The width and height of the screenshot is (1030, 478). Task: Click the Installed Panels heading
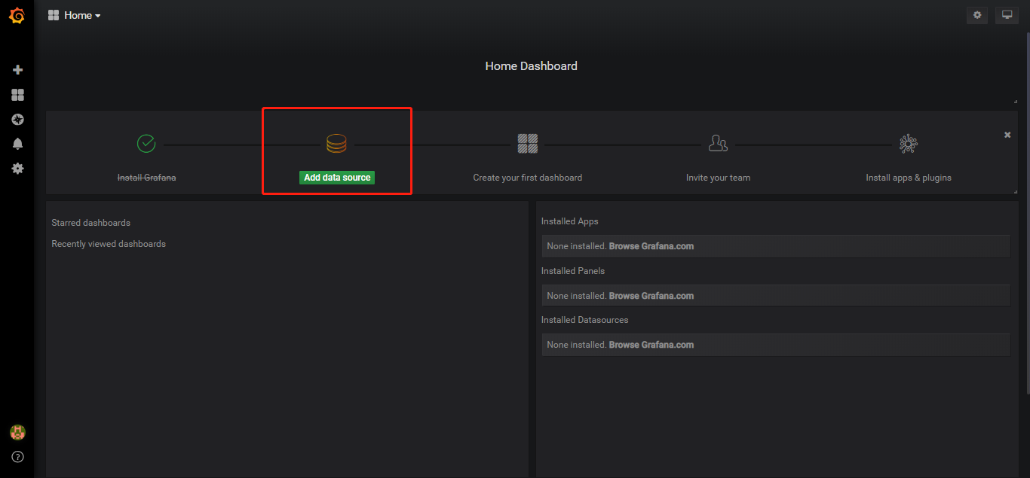[x=573, y=271]
